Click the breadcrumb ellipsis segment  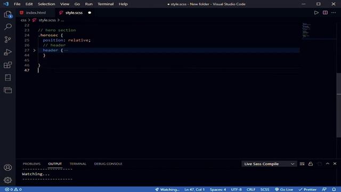(x=62, y=20)
